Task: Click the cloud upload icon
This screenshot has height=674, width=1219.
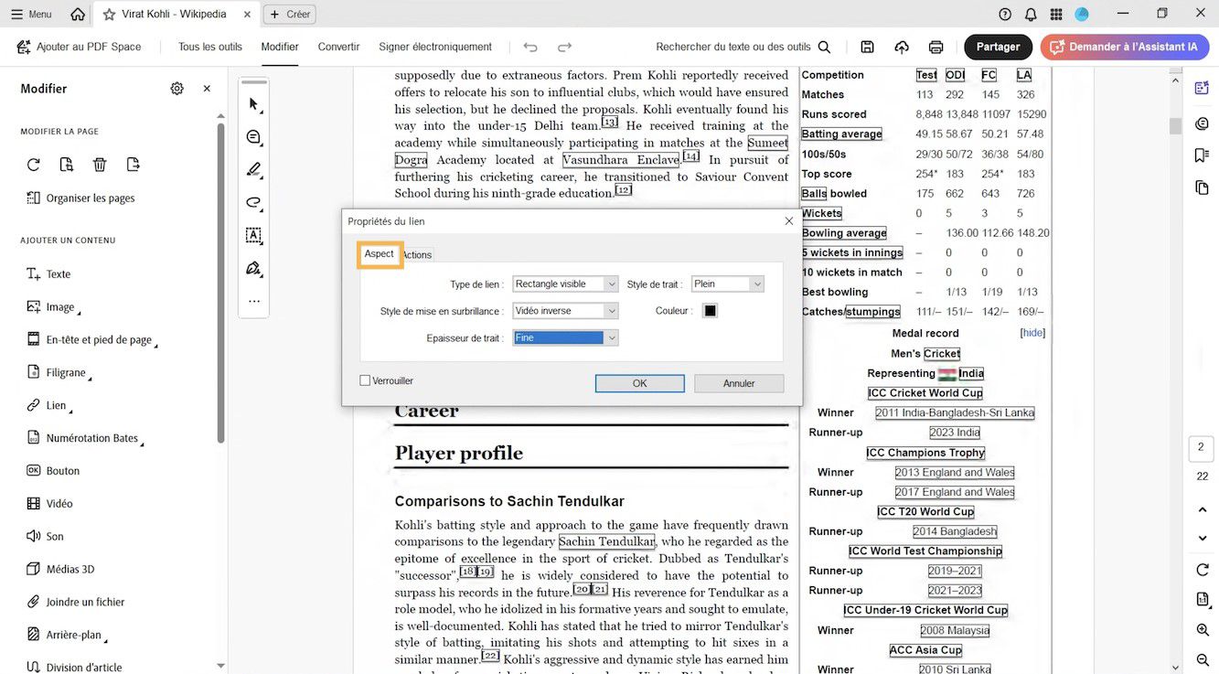Action: (x=902, y=47)
